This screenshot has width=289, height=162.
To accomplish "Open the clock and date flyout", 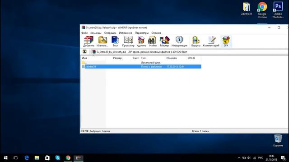I will pos(271,158).
